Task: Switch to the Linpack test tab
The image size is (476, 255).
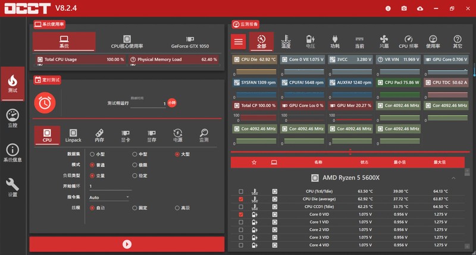Action: 73,136
